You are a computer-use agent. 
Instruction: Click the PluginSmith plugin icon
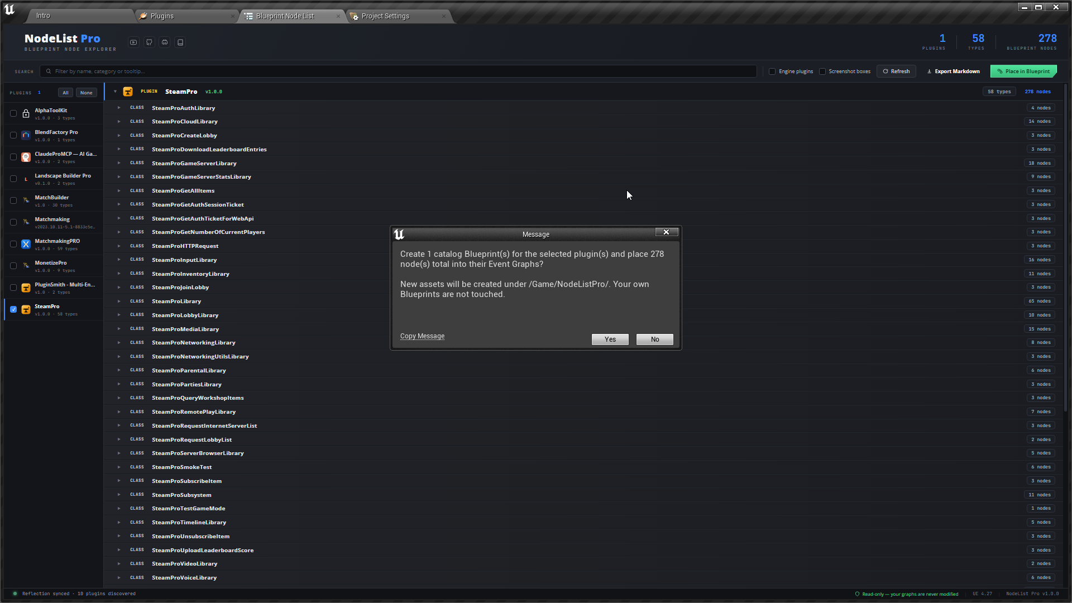coord(26,288)
